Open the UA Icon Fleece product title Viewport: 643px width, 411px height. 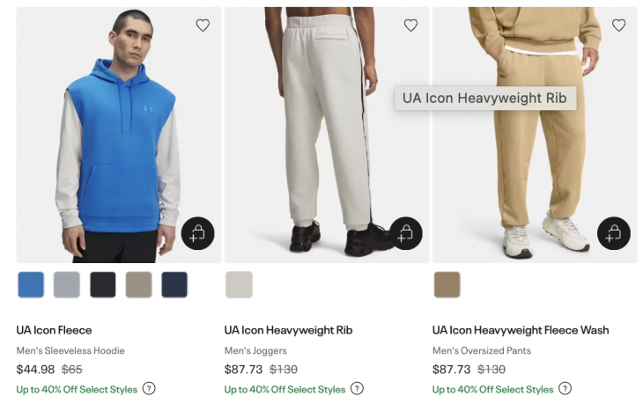54,330
